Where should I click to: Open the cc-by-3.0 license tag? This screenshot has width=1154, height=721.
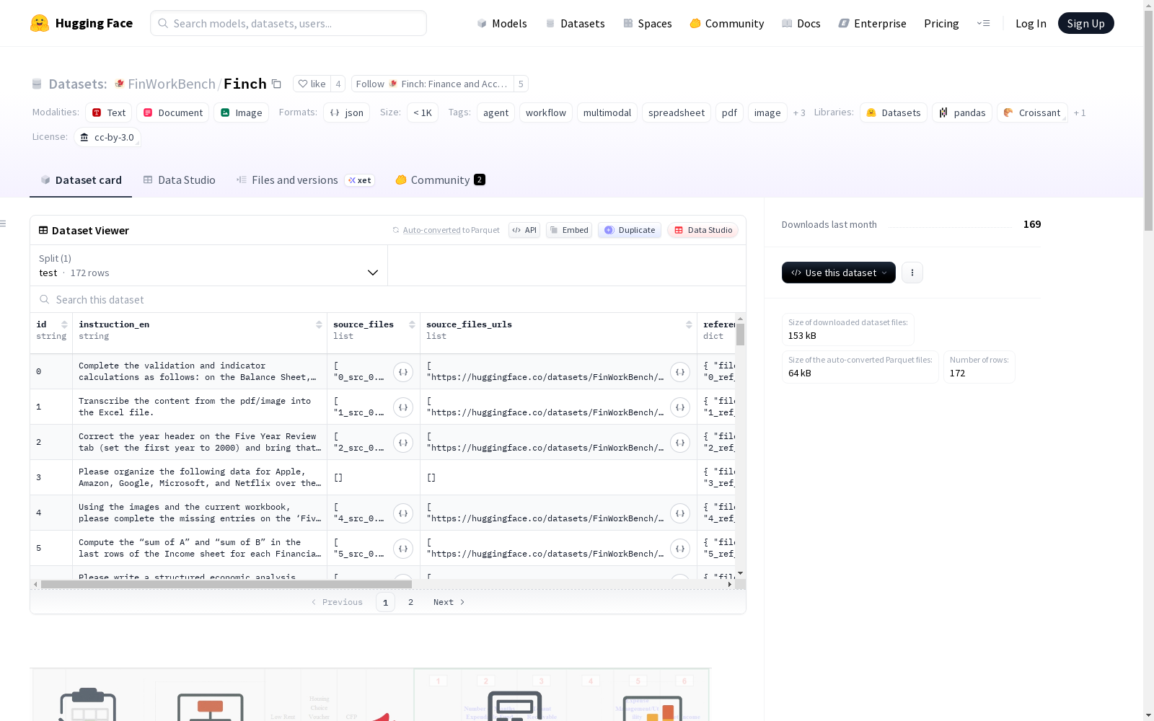tap(107, 137)
